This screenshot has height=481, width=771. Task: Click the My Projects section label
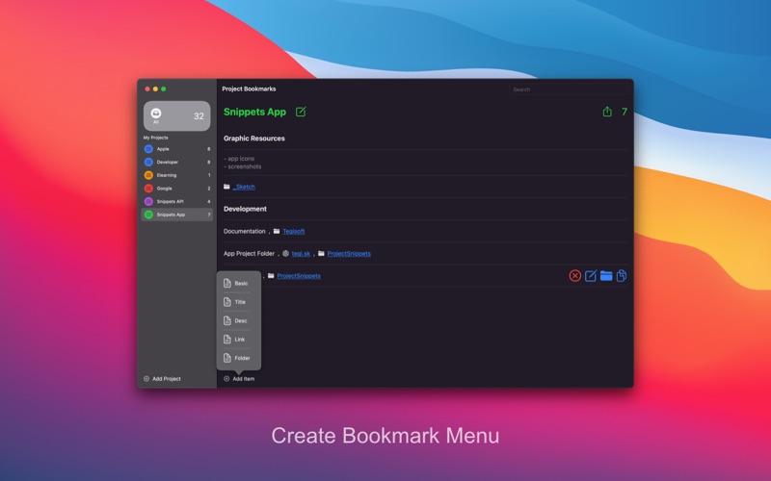[155, 138]
